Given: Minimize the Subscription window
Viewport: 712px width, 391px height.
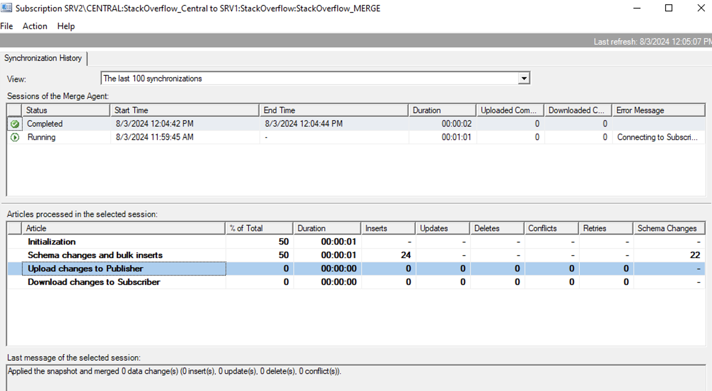Looking at the screenshot, I should point(637,8).
